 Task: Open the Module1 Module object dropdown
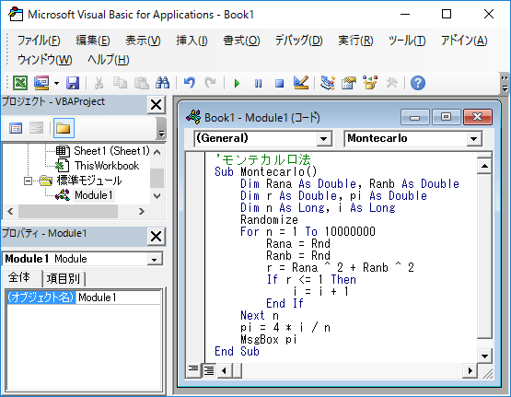[154, 260]
